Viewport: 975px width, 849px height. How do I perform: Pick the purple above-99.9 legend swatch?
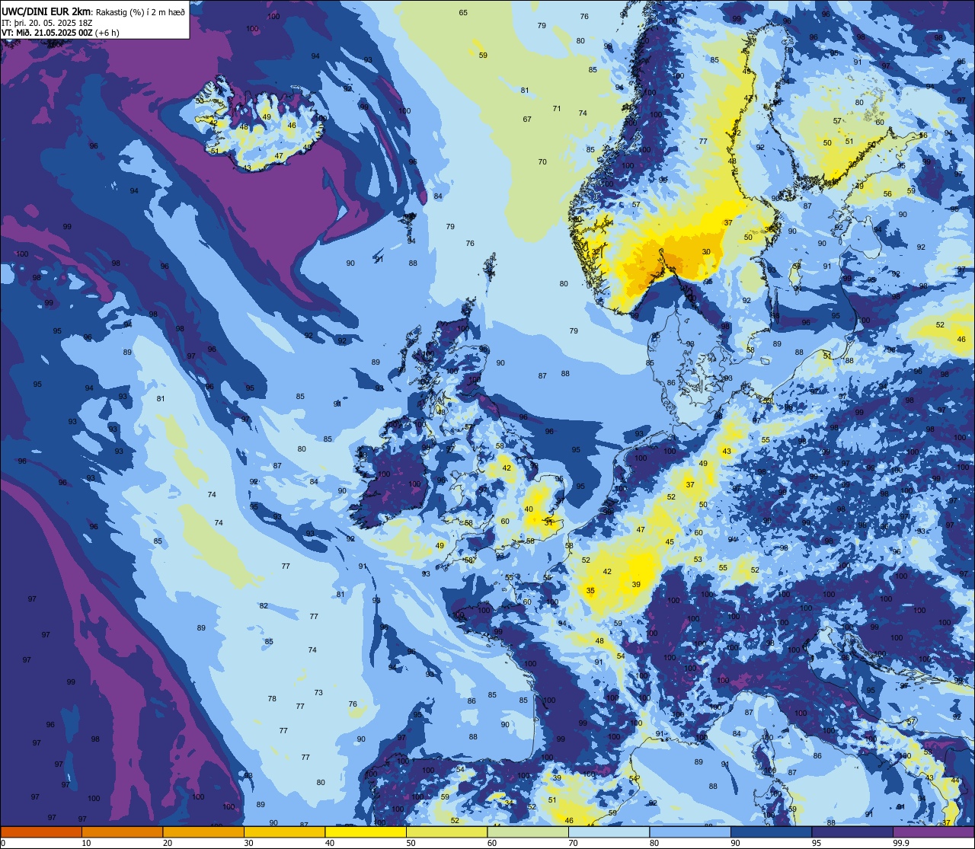click(933, 832)
